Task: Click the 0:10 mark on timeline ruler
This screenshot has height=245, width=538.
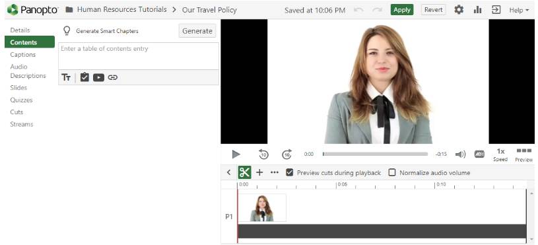Action: point(441,184)
